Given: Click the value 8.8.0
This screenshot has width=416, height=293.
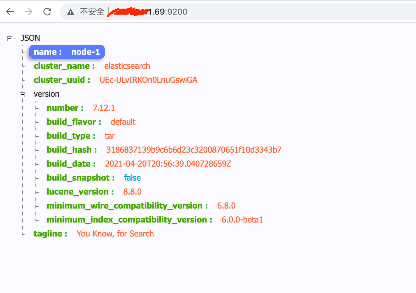Looking at the screenshot, I should 133,192.
